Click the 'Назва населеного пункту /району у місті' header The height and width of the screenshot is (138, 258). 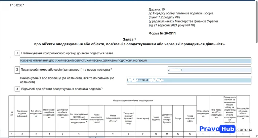pos(96,118)
